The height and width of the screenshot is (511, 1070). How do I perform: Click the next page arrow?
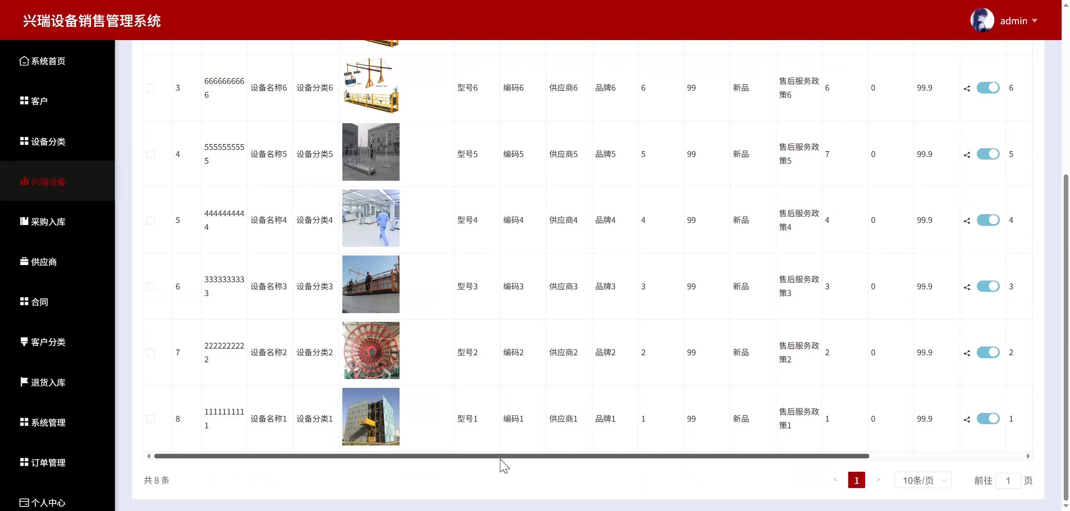pos(878,480)
